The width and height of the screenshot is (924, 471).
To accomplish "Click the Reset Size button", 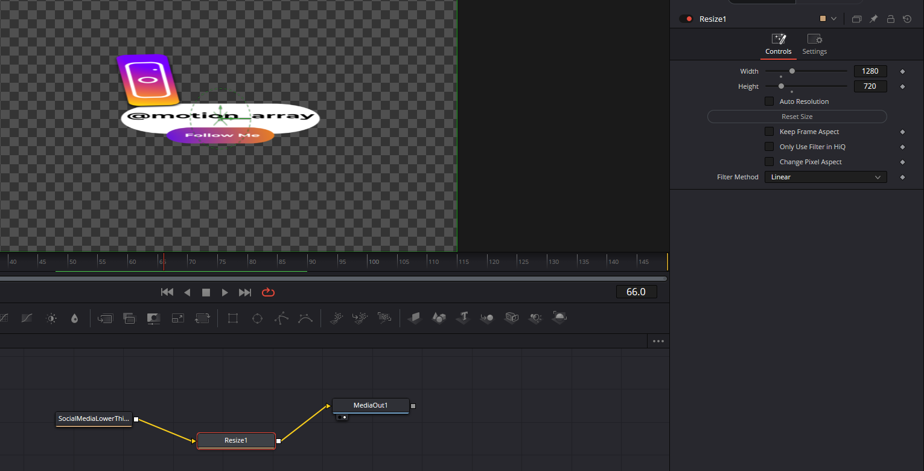I will click(x=797, y=117).
